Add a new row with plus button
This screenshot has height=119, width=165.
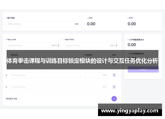pyautogui.click(x=114, y=99)
